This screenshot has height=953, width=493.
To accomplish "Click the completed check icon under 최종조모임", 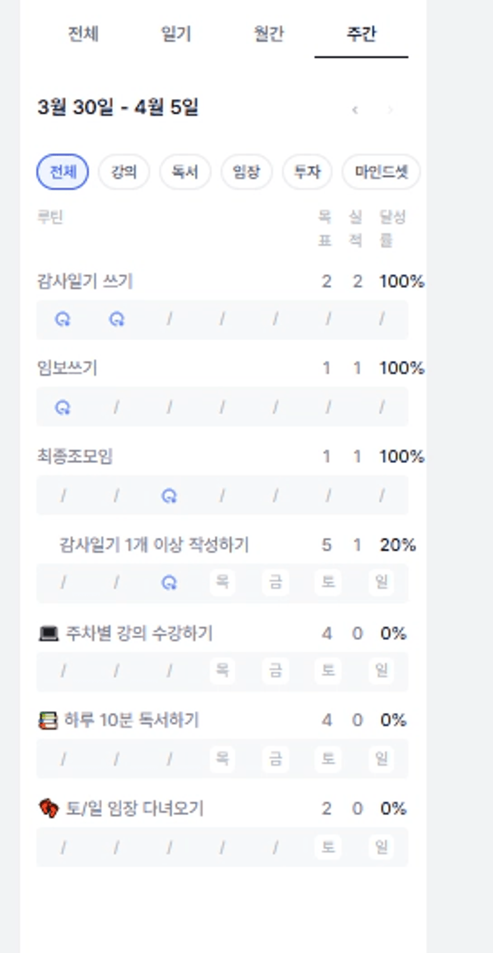I will pos(169,495).
